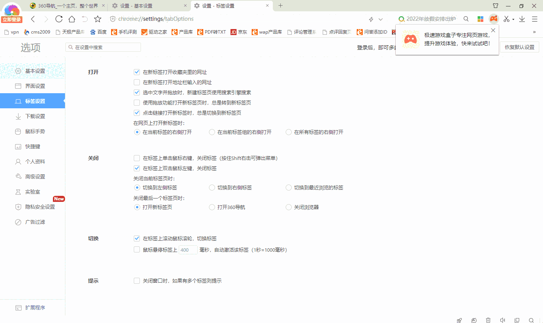Enable 在新标签打开地址栏输入的网址 checkbox

click(137, 82)
